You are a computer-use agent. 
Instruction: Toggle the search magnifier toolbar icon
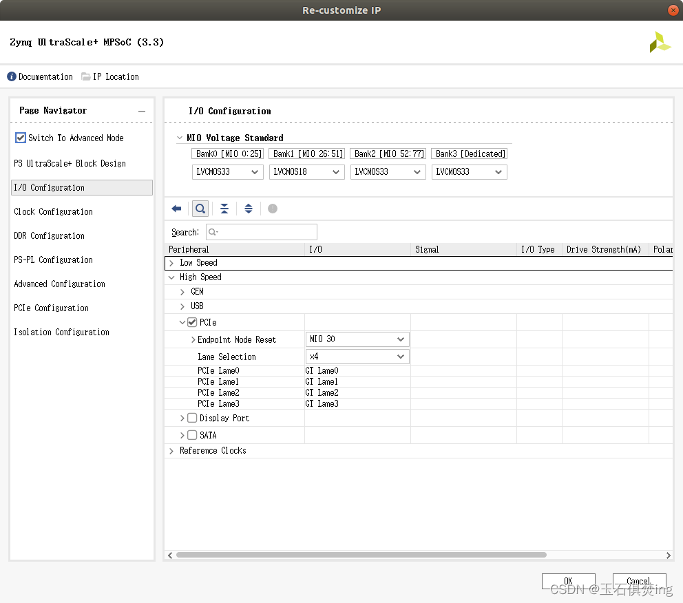pyautogui.click(x=200, y=209)
